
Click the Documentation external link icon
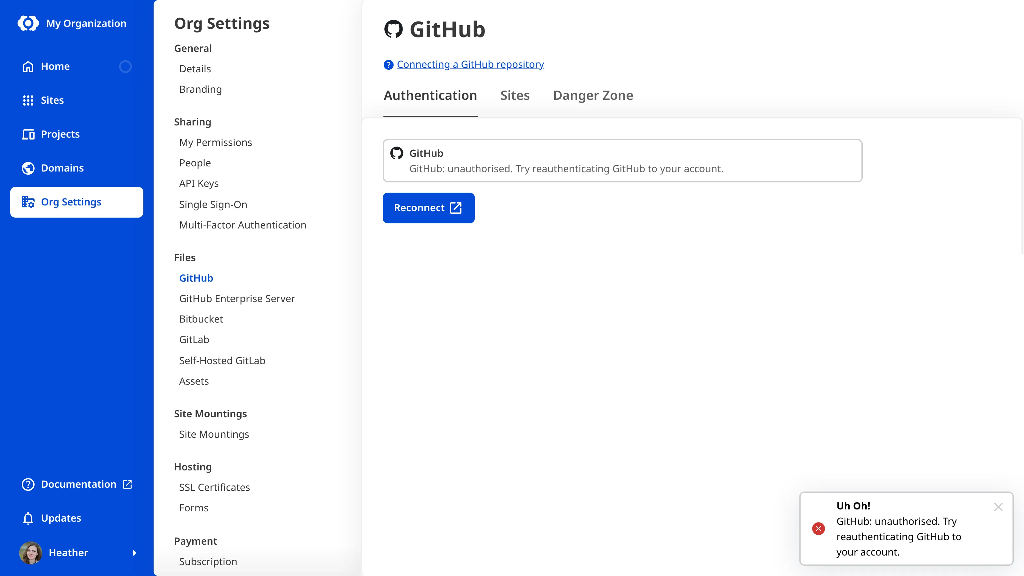coord(127,484)
